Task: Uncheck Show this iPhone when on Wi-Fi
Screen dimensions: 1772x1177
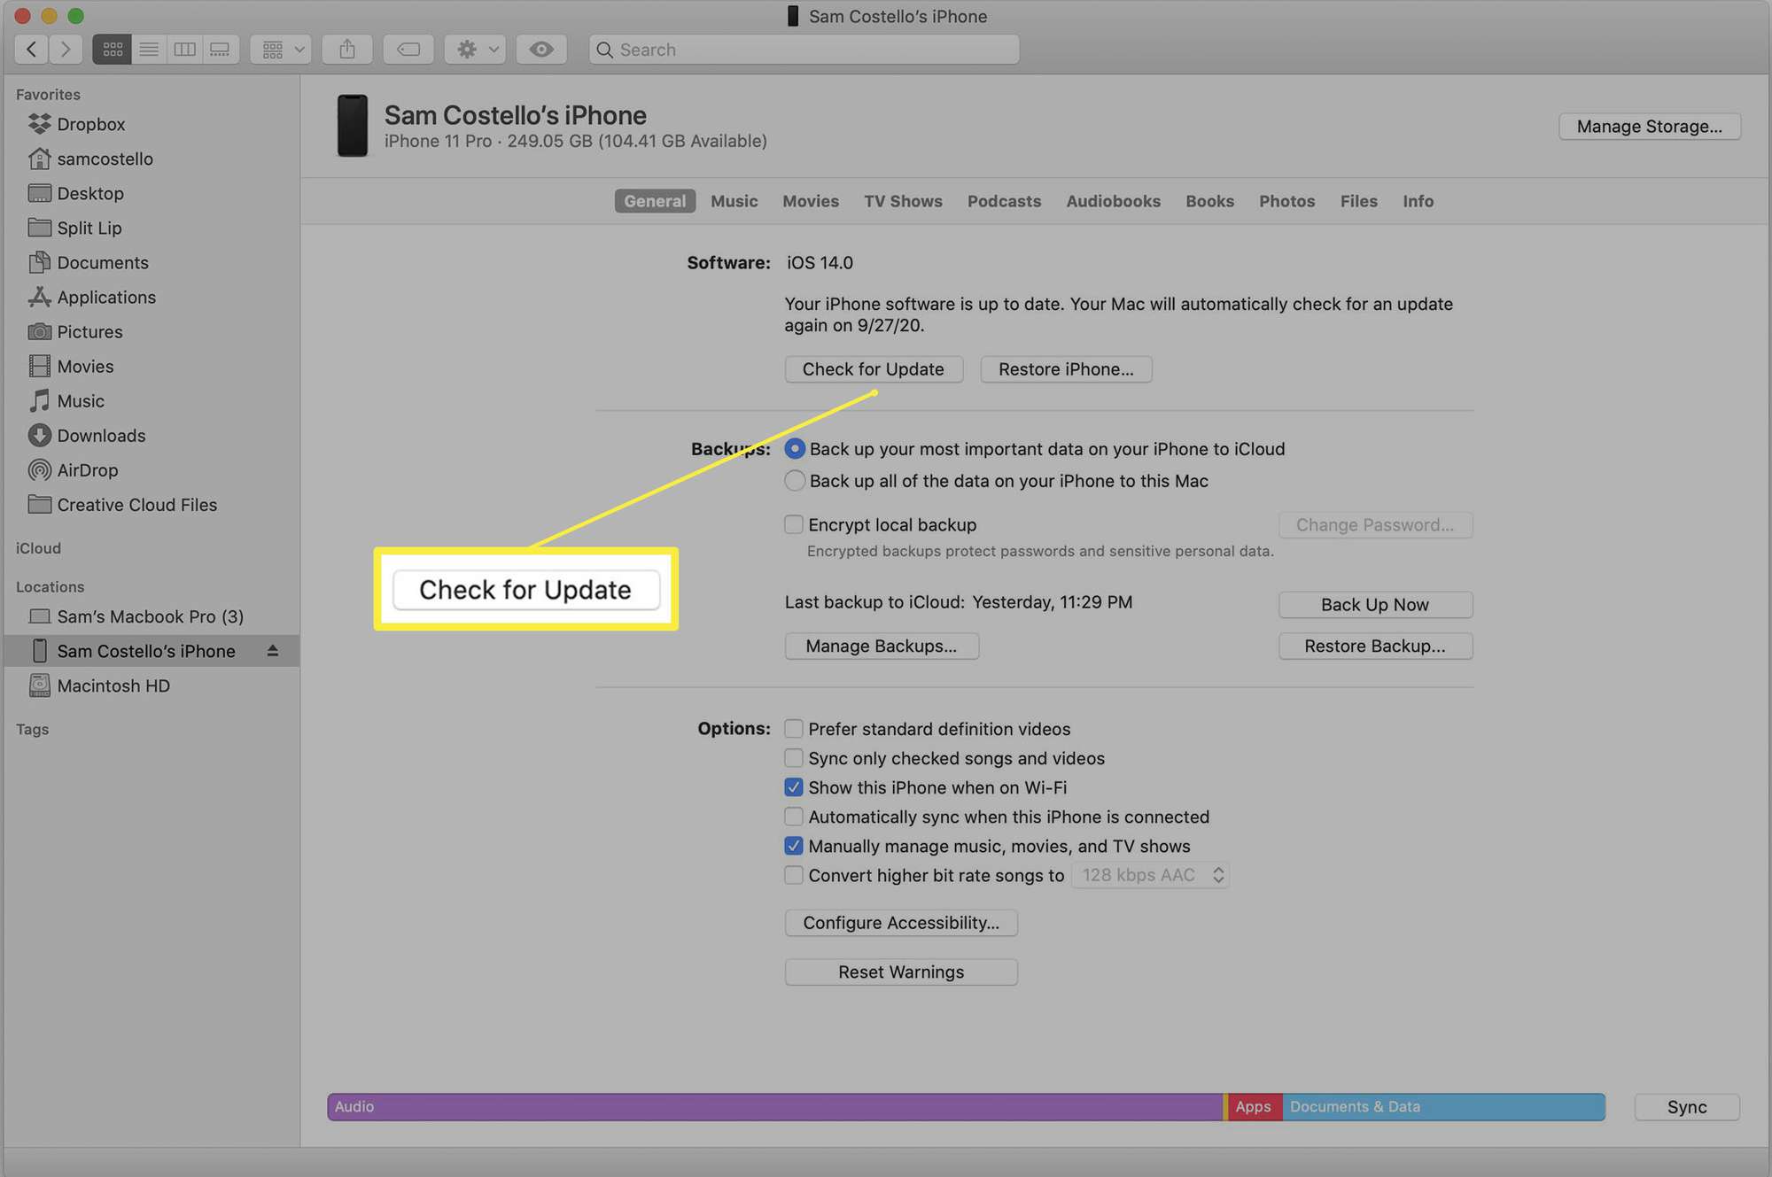Action: click(794, 787)
